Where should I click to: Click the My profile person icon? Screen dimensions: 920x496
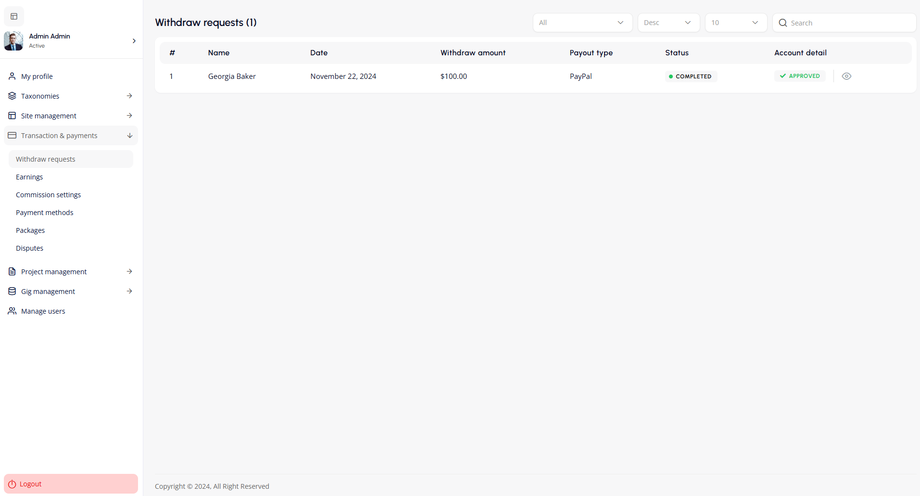[12, 76]
